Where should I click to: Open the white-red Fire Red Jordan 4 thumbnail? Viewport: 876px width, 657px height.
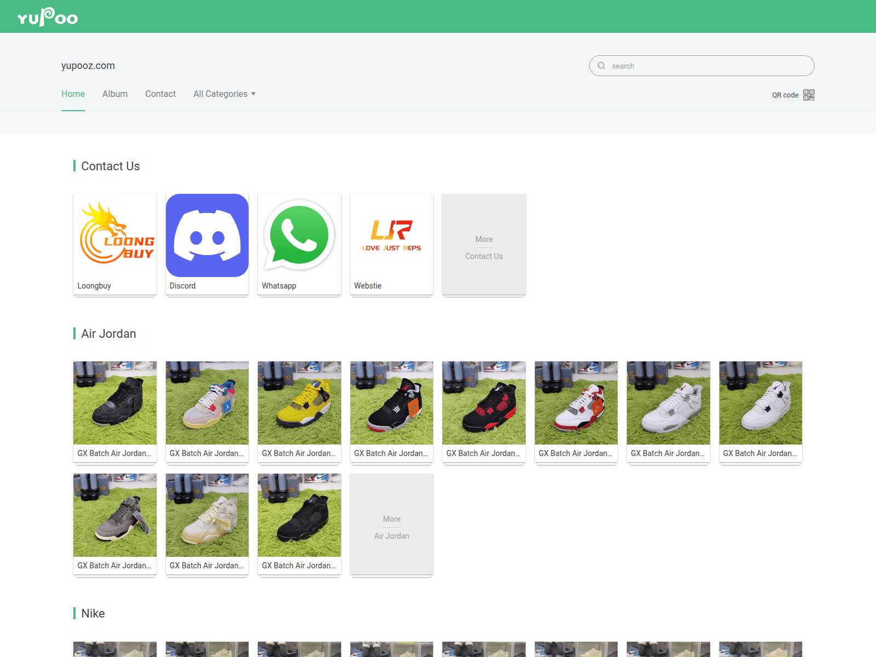tap(576, 403)
